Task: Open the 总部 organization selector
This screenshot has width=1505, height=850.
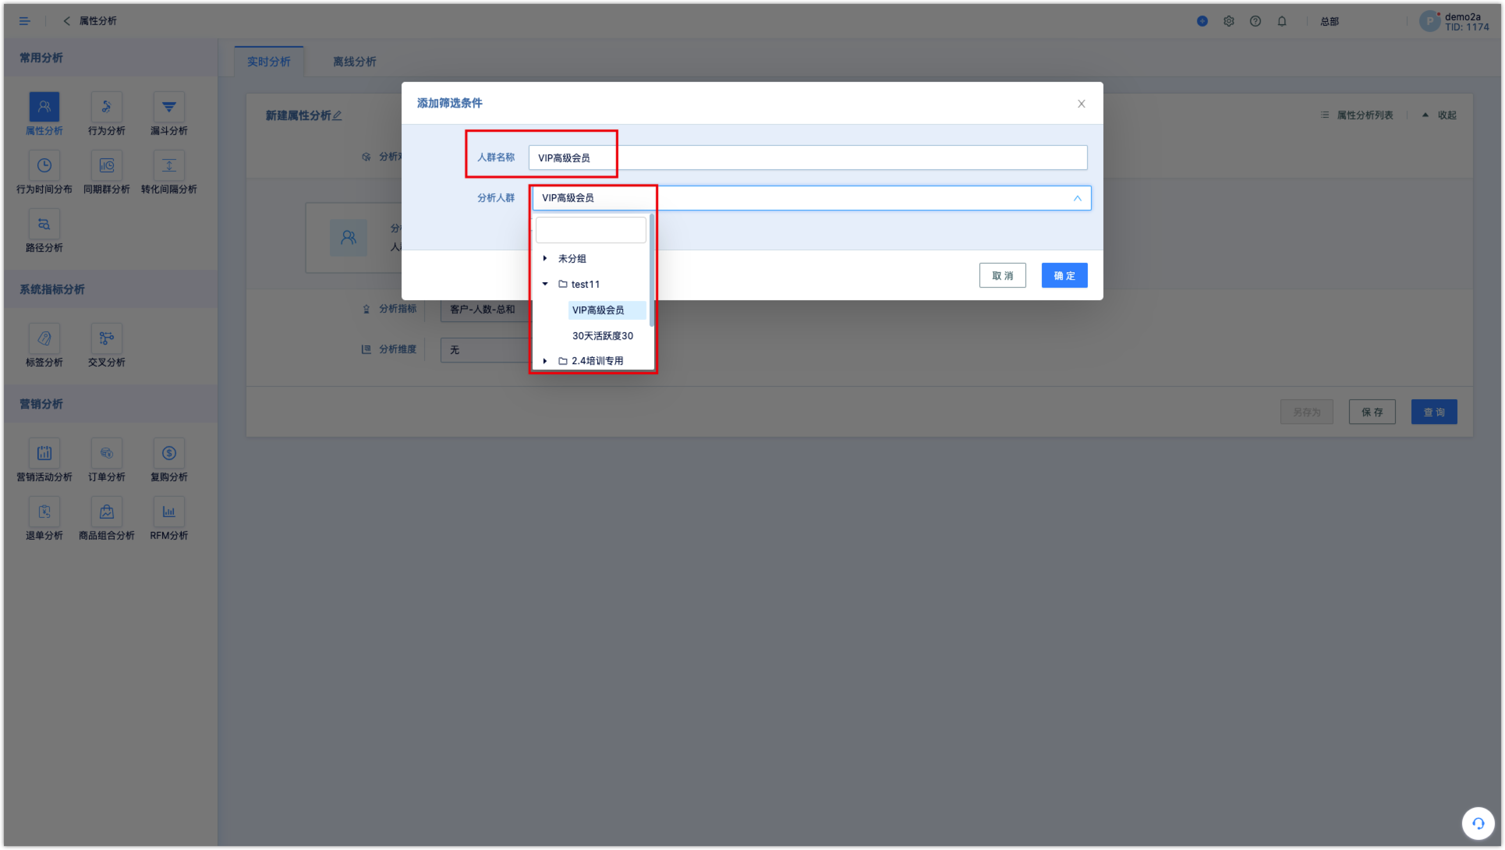Action: coord(1329,21)
